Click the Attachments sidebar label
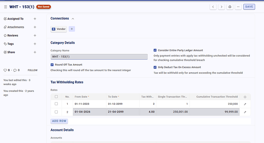 [x=16, y=27]
